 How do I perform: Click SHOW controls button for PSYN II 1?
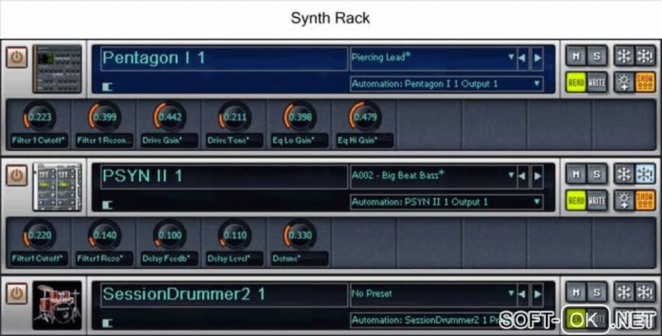click(x=645, y=201)
